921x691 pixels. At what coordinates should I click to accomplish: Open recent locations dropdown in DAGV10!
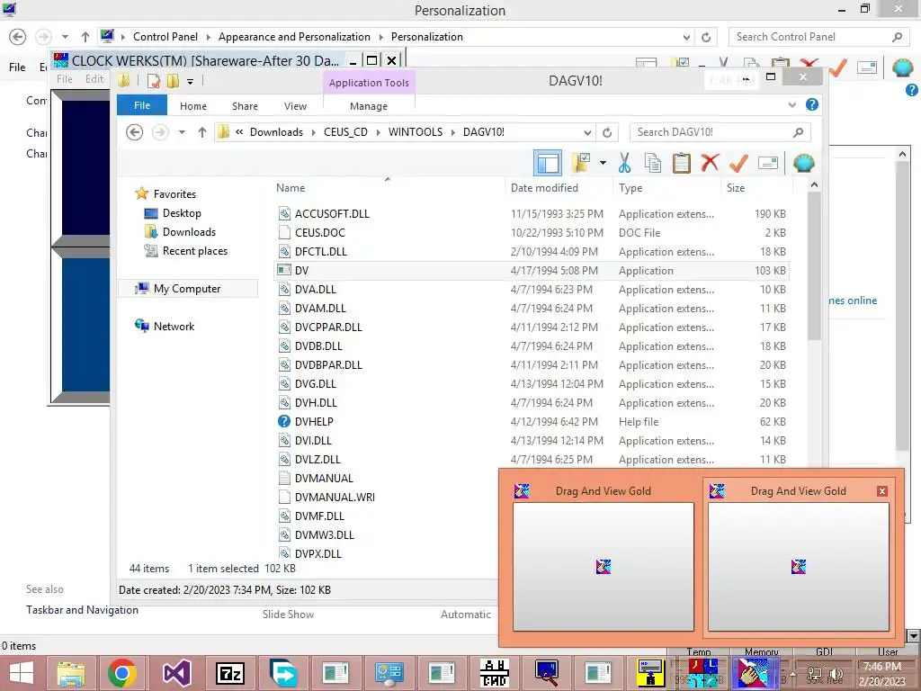(x=182, y=132)
